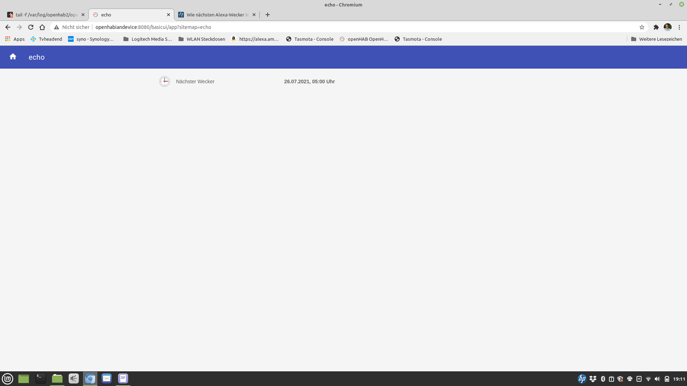The image size is (687, 386).
Task: Open the text editor taskbar icon
Action: tap(123, 378)
